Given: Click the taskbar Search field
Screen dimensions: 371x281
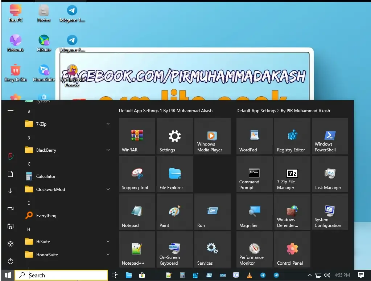Looking at the screenshot, I should tap(62, 275).
